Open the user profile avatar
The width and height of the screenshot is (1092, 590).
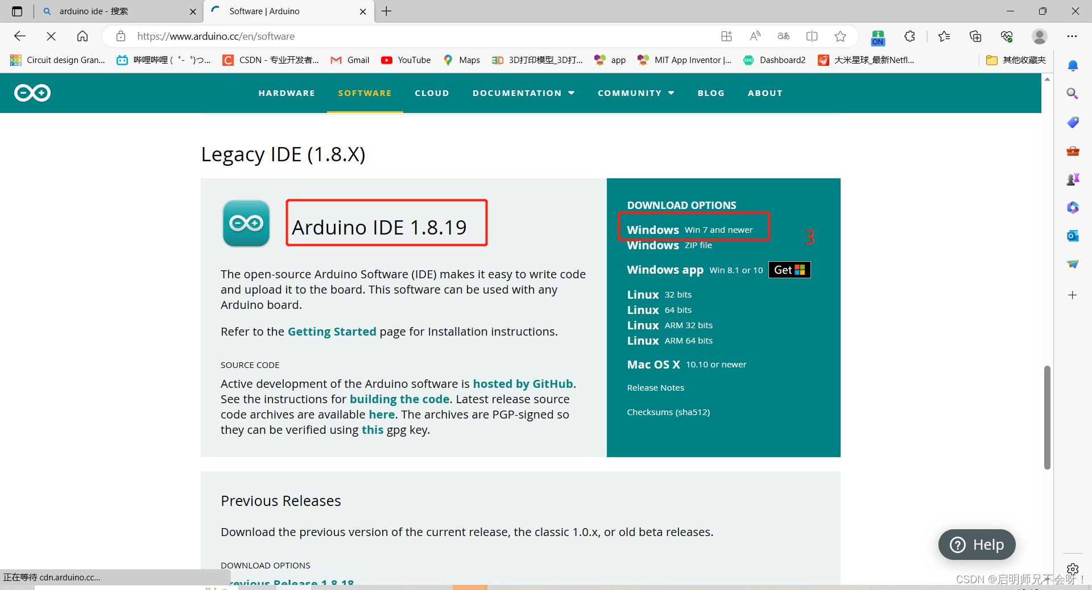coord(1040,36)
